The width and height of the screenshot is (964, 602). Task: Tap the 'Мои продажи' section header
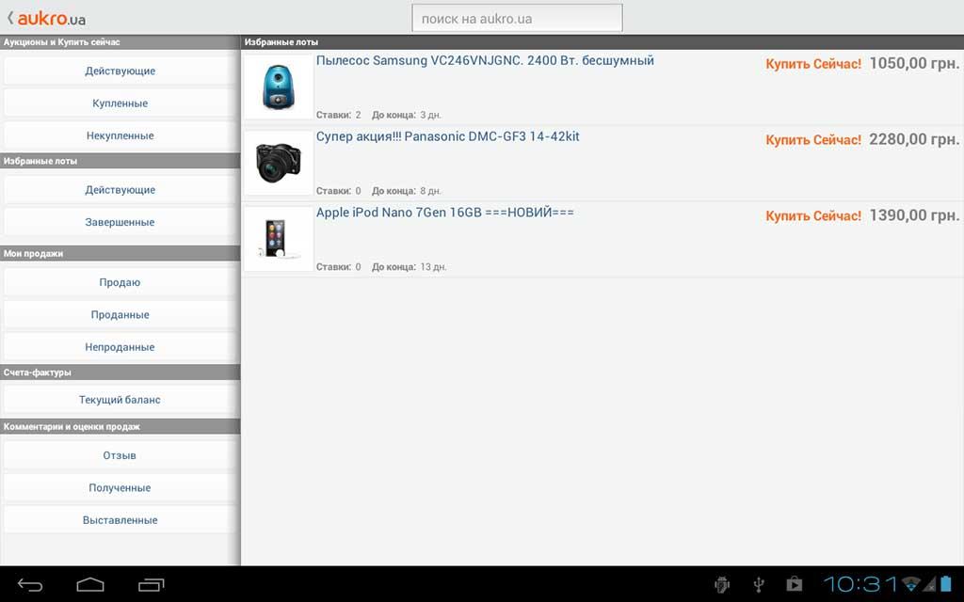[120, 253]
